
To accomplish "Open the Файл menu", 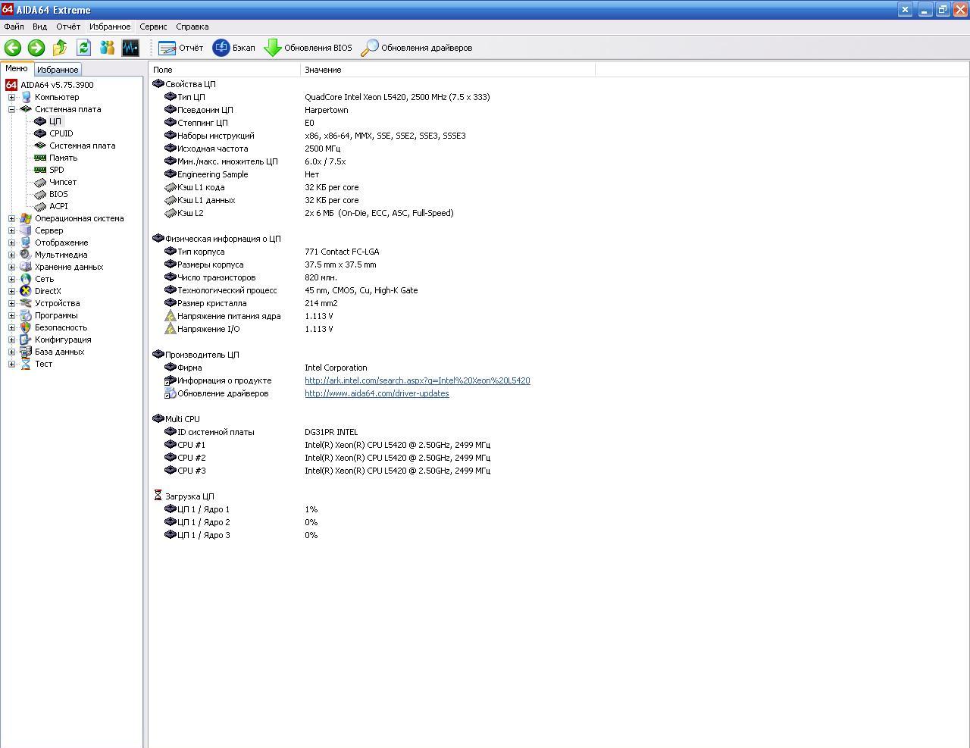I will 14,27.
